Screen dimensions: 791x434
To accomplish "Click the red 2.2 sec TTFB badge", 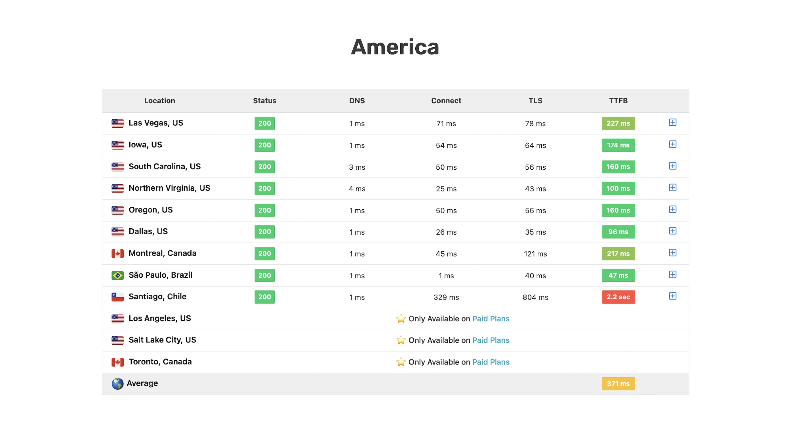I will [x=618, y=297].
